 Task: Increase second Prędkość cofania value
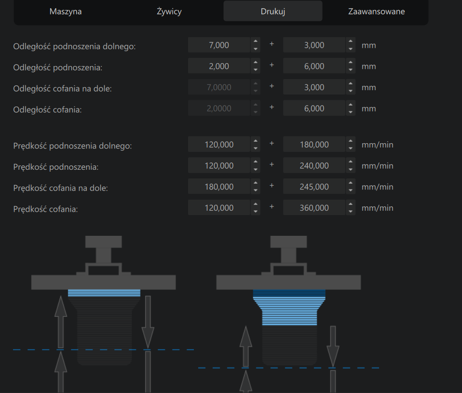click(x=351, y=204)
